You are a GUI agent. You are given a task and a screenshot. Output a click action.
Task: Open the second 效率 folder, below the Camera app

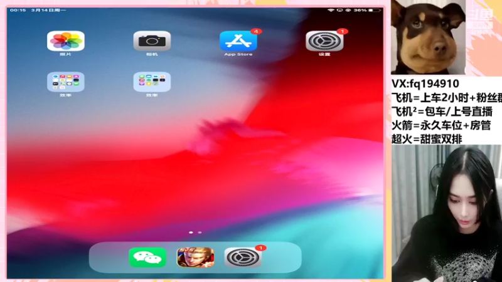click(x=152, y=82)
